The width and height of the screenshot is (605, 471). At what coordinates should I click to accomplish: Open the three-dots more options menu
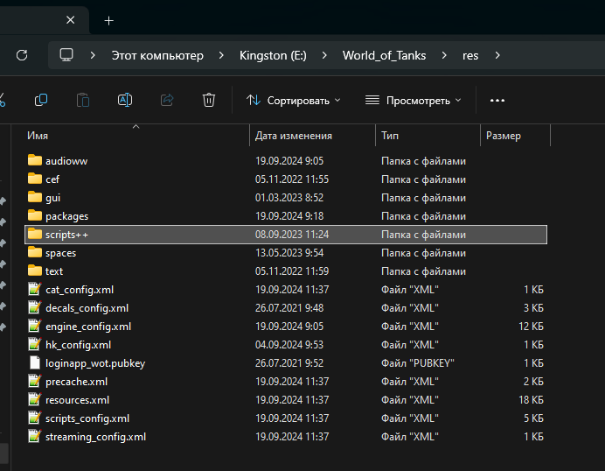tap(497, 100)
